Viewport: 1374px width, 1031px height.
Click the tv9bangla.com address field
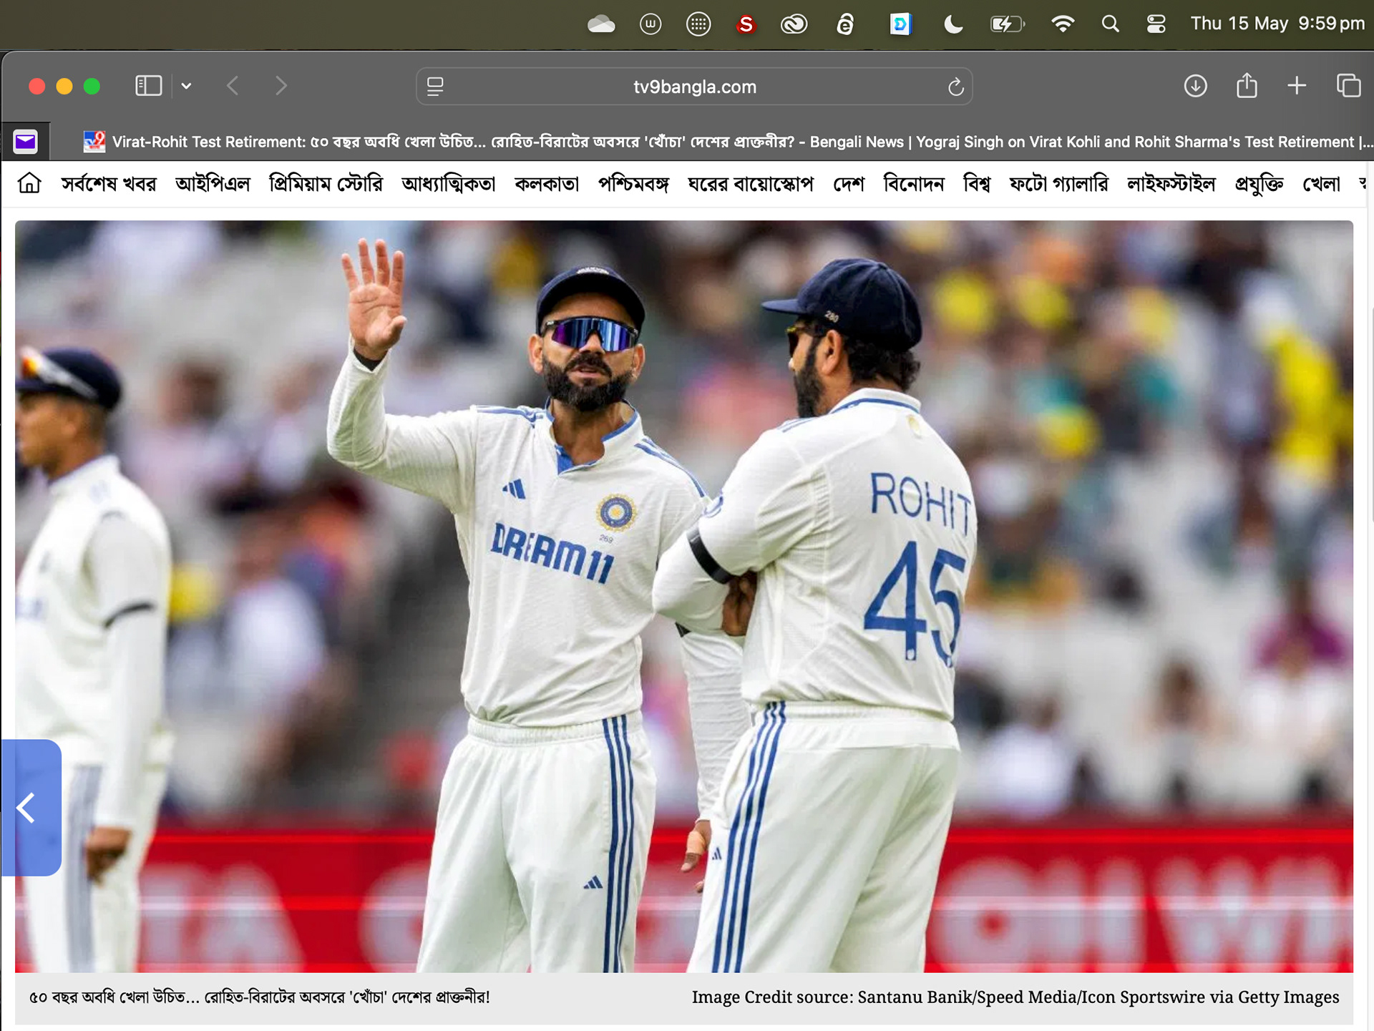point(694,87)
